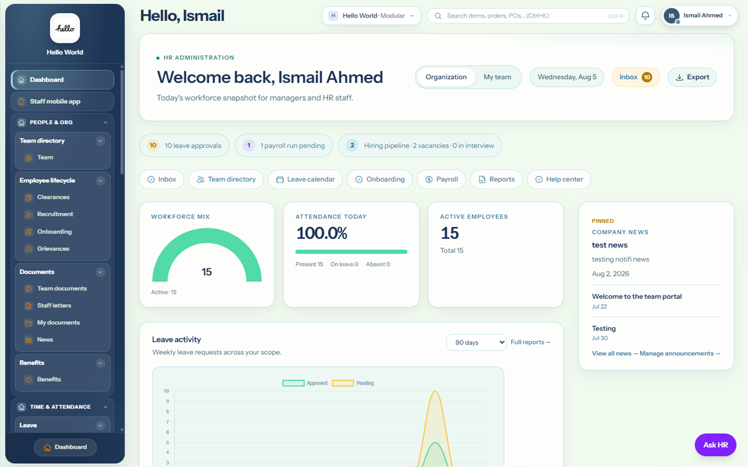Open Full reports link
The image size is (748, 467).
530,342
